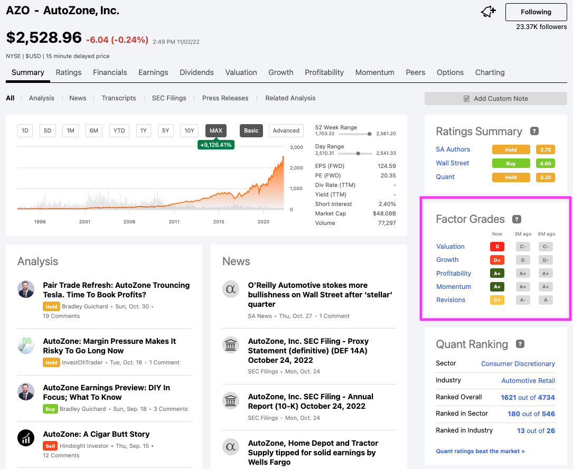
Task: Open the Dividends tab
Action: click(x=196, y=72)
